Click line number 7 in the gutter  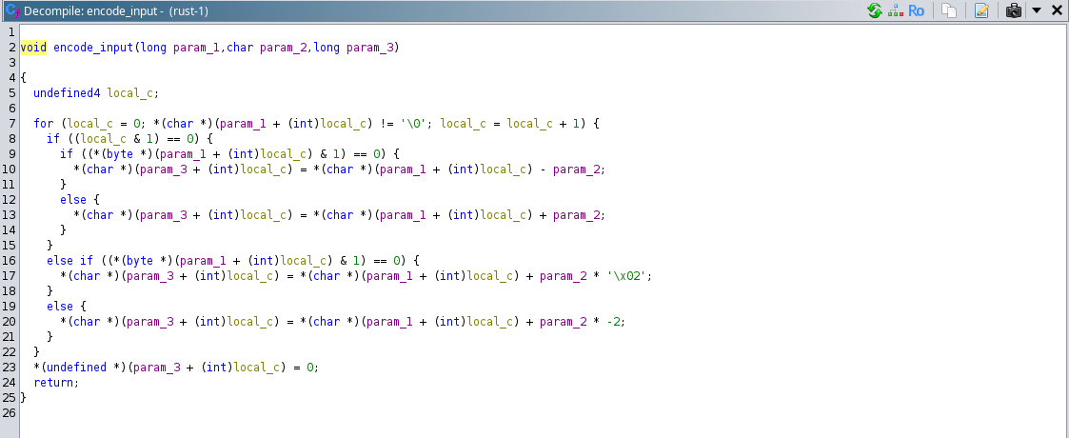point(12,124)
